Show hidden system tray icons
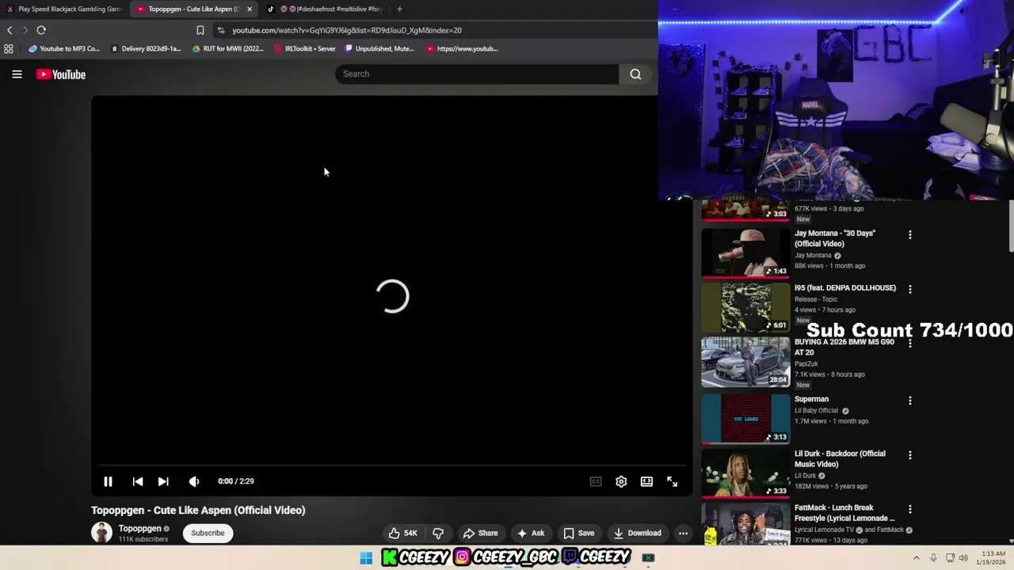1014x570 pixels. pyautogui.click(x=917, y=558)
